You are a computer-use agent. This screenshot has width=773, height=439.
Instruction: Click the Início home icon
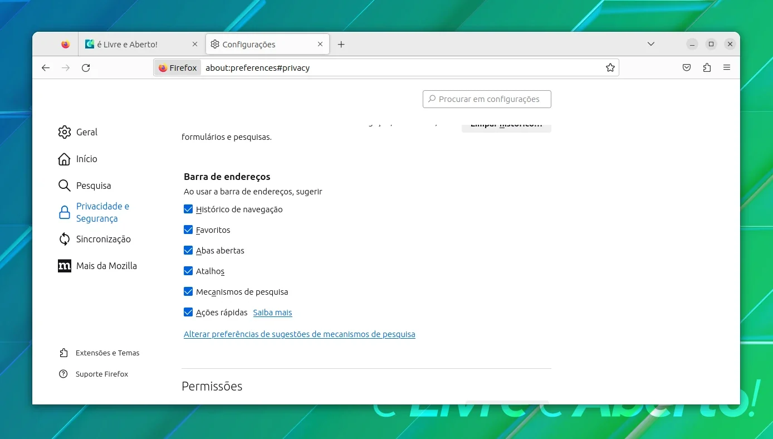(65, 159)
